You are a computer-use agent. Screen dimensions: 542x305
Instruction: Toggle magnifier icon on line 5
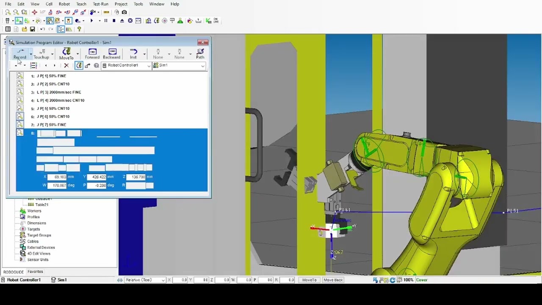(x=20, y=108)
